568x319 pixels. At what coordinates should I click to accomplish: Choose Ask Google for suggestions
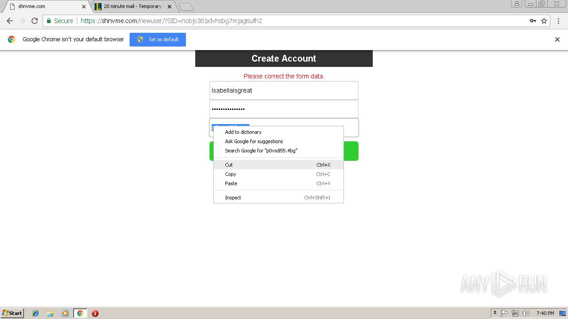(279, 141)
